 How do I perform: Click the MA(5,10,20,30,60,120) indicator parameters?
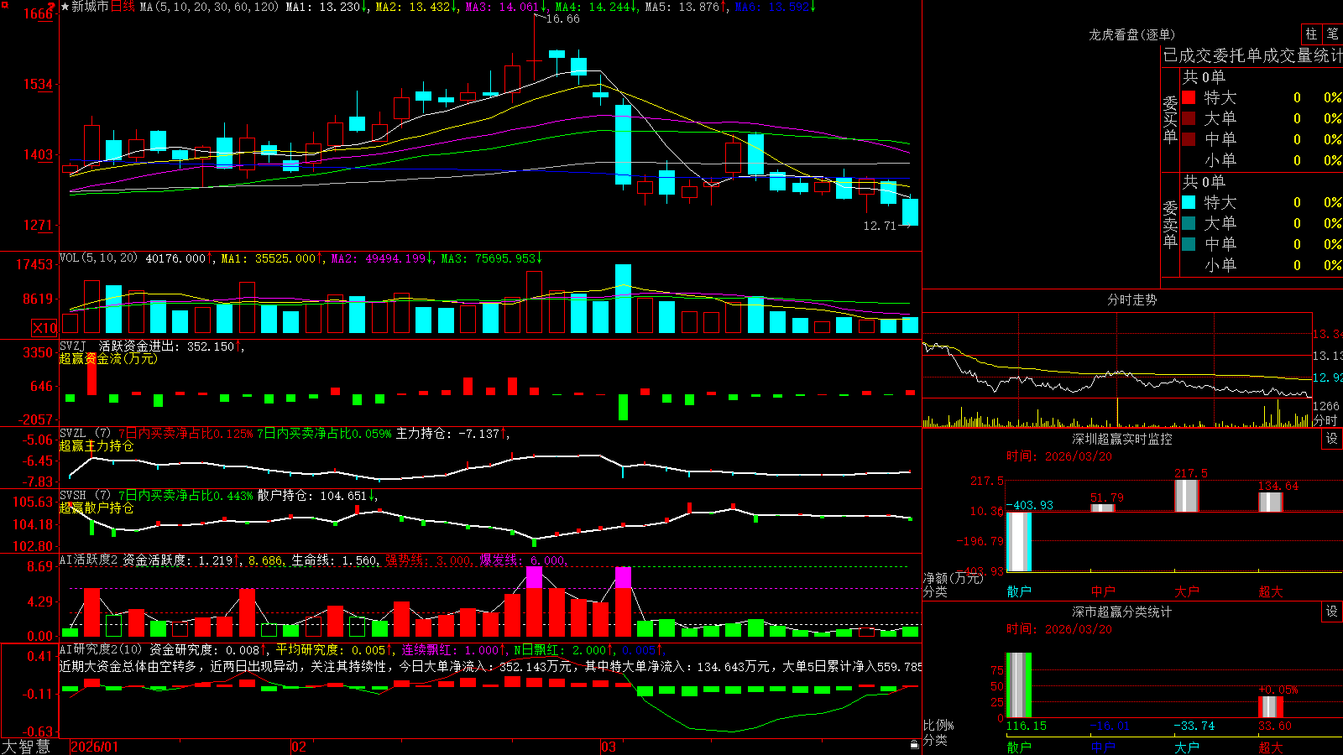pos(209,7)
